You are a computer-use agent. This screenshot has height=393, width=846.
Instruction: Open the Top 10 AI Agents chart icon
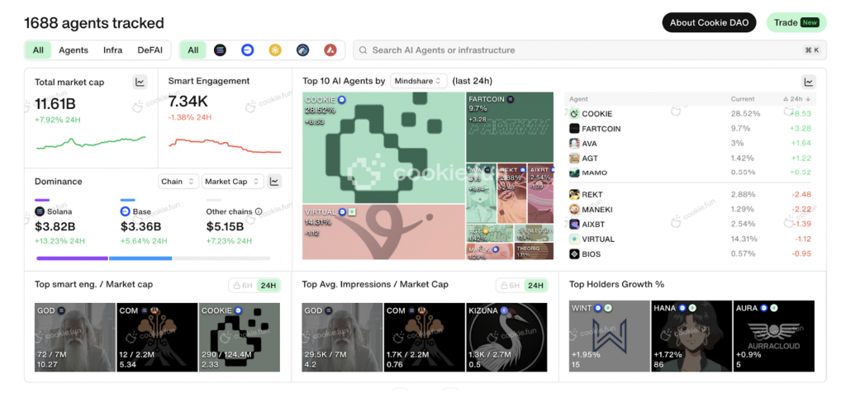pyautogui.click(x=808, y=82)
